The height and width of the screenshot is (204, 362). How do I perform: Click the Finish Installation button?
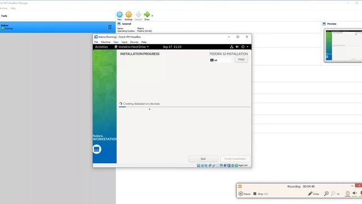click(x=235, y=159)
